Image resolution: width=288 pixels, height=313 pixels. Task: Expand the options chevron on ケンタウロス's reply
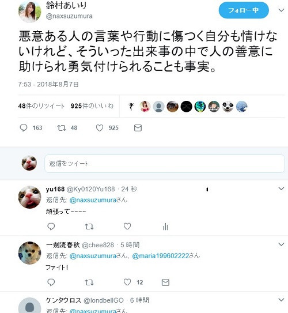click(281, 299)
